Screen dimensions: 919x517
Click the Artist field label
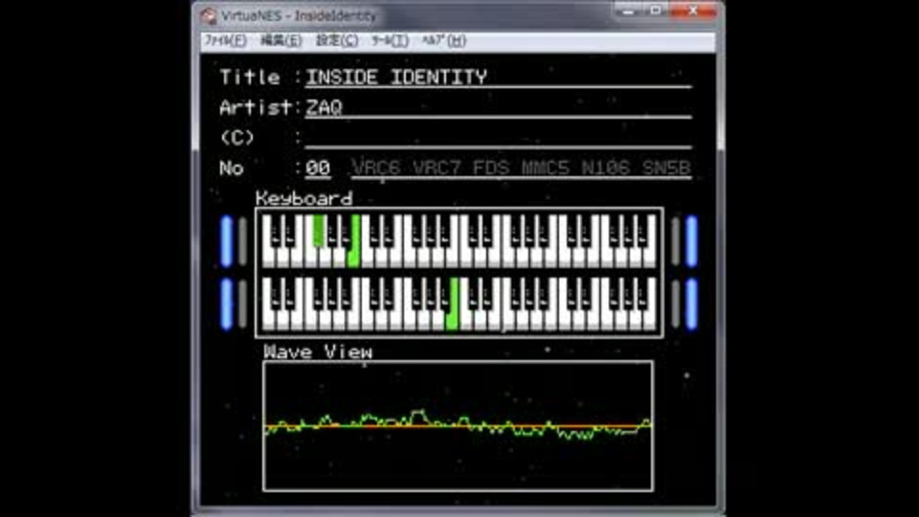point(256,107)
